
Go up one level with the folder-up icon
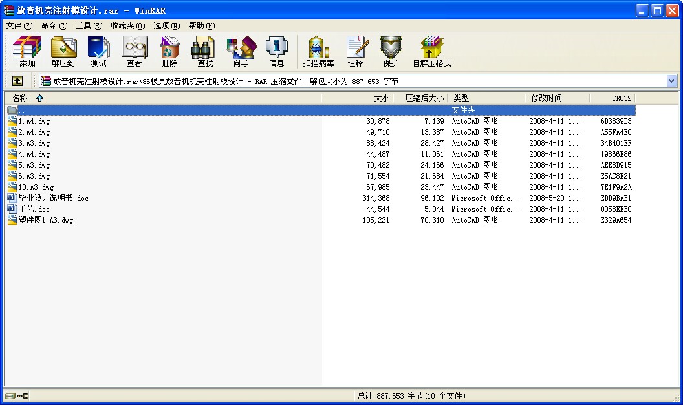(17, 80)
